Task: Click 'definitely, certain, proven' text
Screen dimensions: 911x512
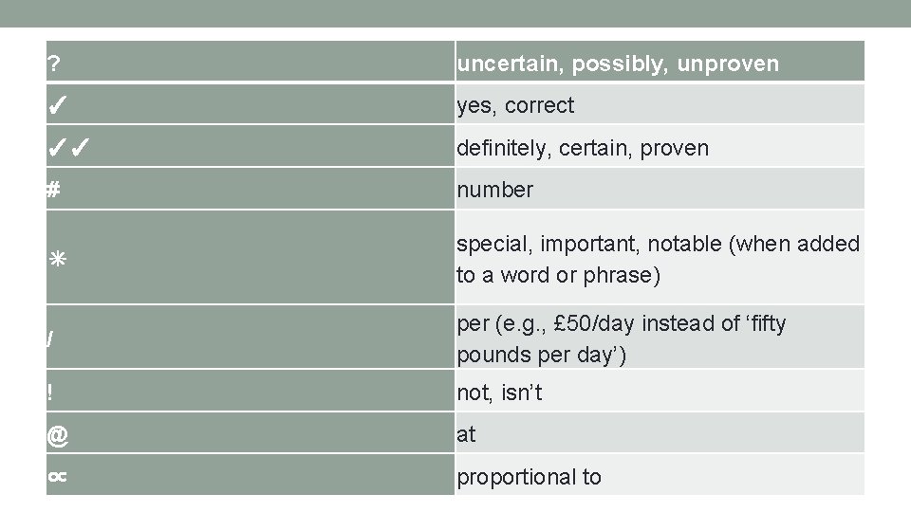Action: pos(582,148)
